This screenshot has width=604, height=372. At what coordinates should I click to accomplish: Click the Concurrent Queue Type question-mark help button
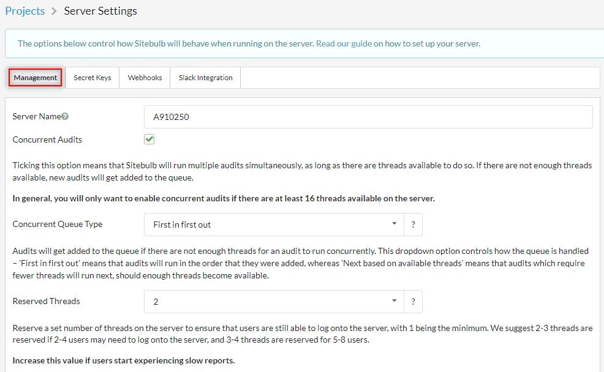tap(413, 225)
